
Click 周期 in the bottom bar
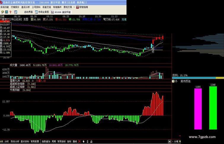(x=54, y=141)
